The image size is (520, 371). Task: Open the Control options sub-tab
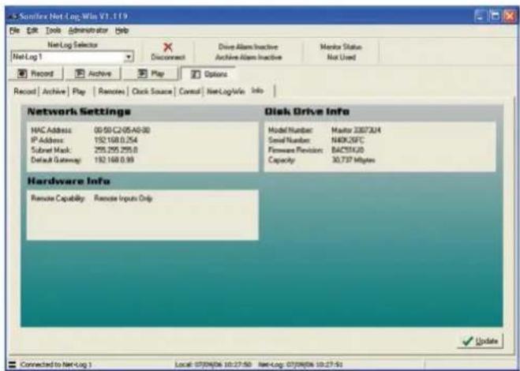pyautogui.click(x=189, y=92)
